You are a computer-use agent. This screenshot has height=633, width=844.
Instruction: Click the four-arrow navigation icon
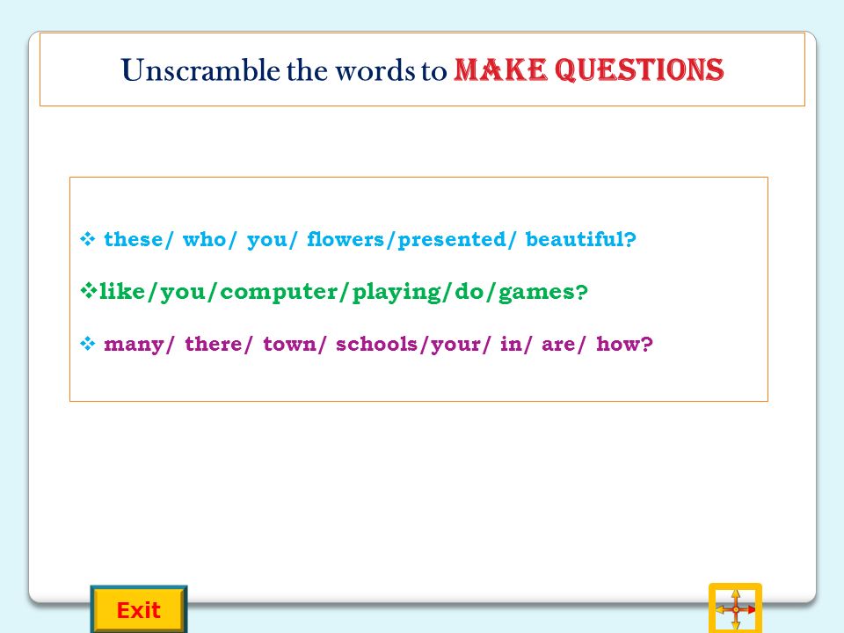735,608
